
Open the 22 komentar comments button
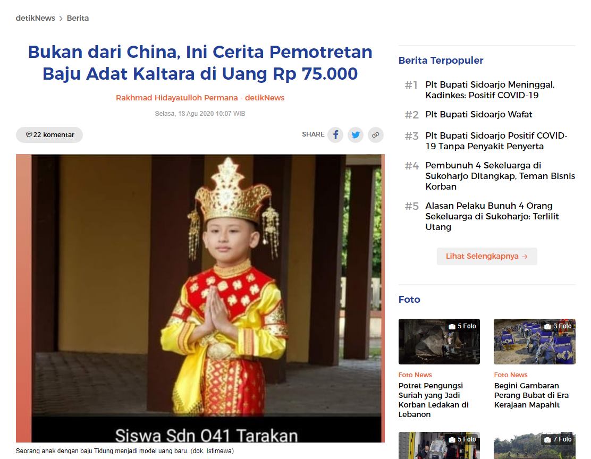pos(49,134)
